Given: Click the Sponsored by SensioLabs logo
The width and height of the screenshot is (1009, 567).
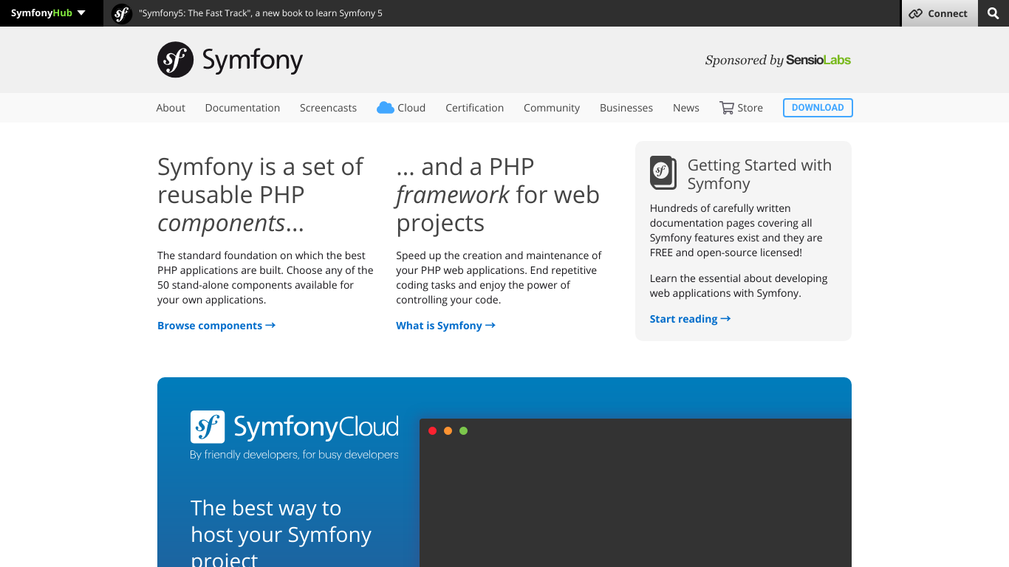Looking at the screenshot, I should [778, 60].
